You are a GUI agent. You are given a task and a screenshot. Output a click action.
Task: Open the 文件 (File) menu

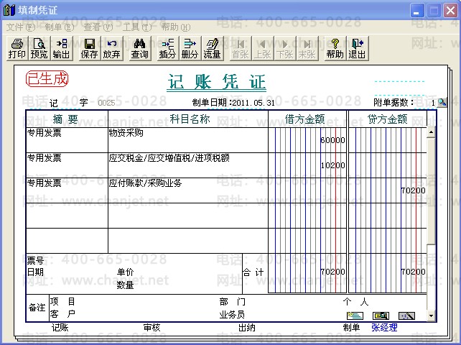[20, 27]
